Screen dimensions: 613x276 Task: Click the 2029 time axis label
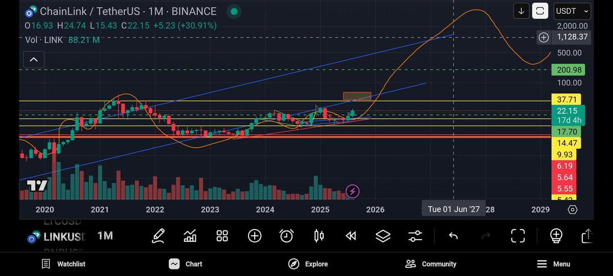(x=541, y=210)
